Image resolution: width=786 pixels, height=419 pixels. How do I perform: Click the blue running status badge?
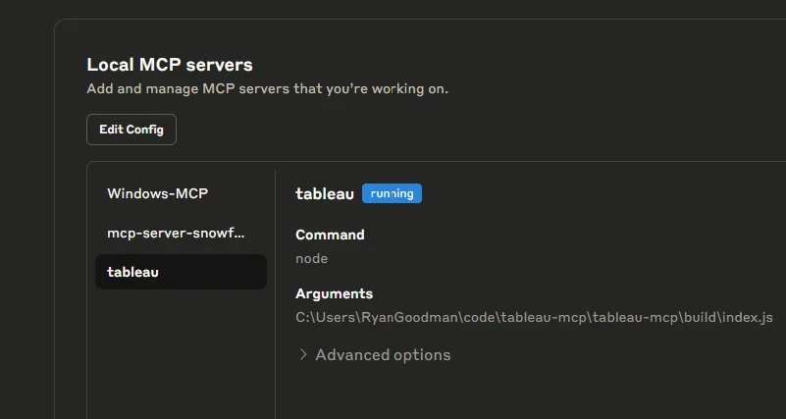[x=392, y=193]
